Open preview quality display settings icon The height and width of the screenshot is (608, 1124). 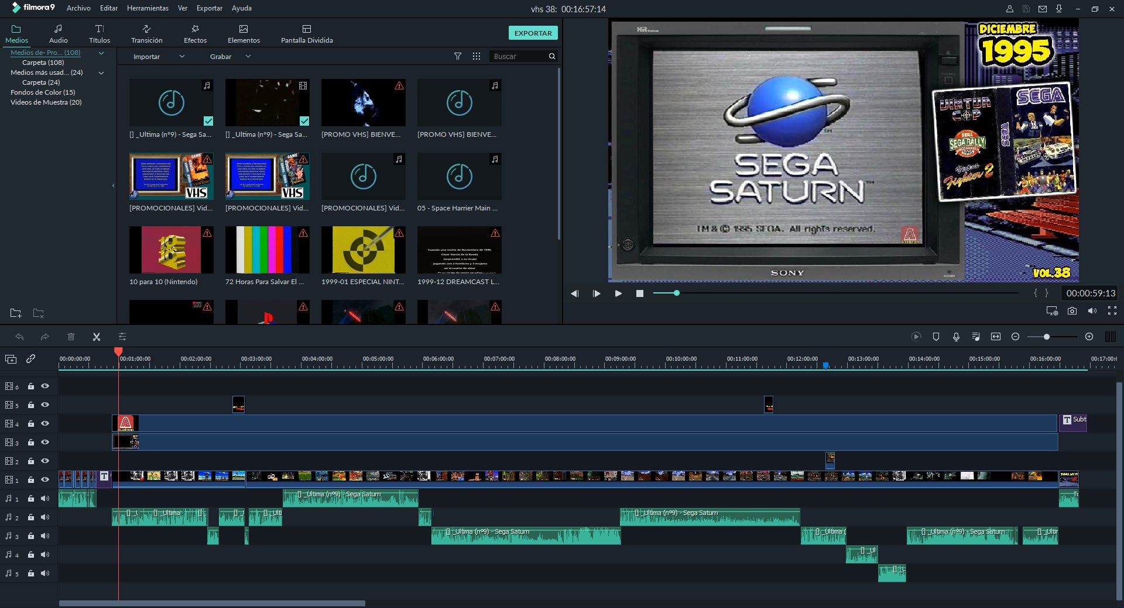tap(1052, 311)
